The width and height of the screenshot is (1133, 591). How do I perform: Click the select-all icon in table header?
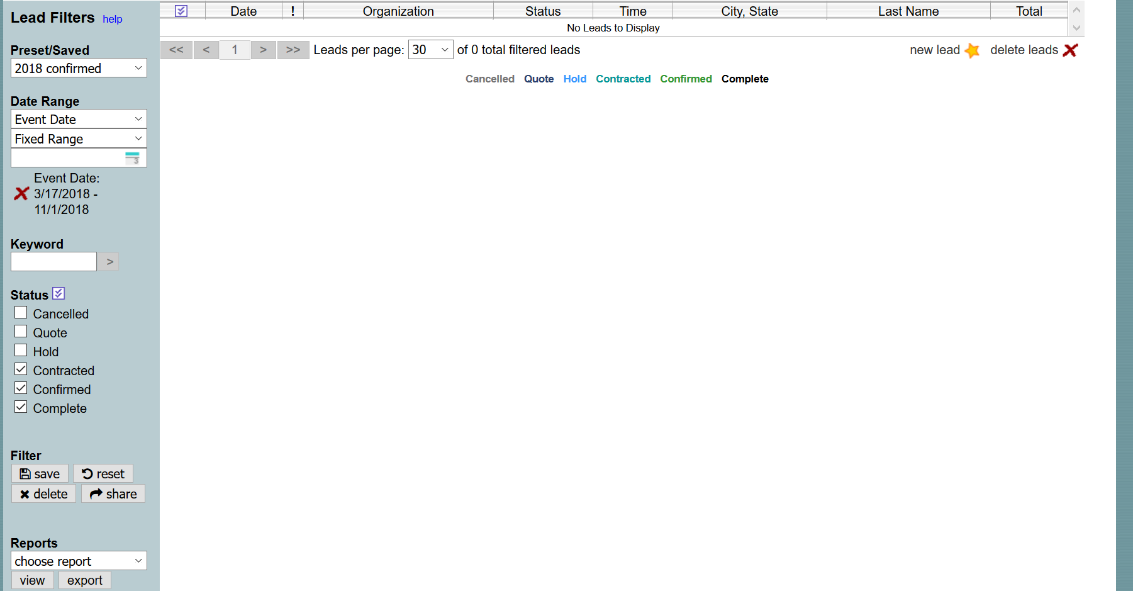click(x=181, y=11)
